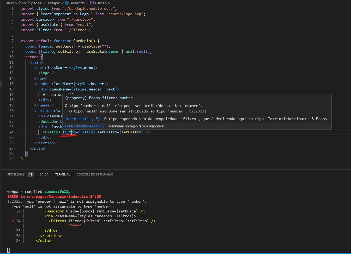Click the 19 problems count badge

(30, 174)
